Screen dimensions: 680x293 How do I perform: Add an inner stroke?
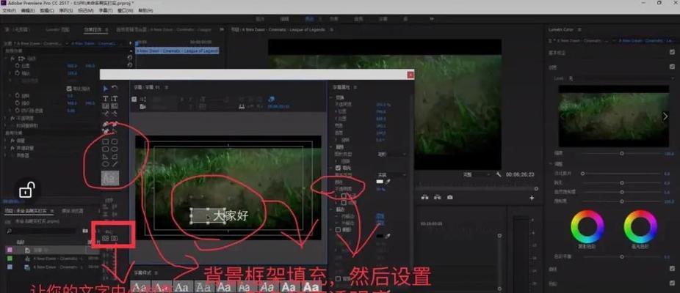(x=380, y=215)
